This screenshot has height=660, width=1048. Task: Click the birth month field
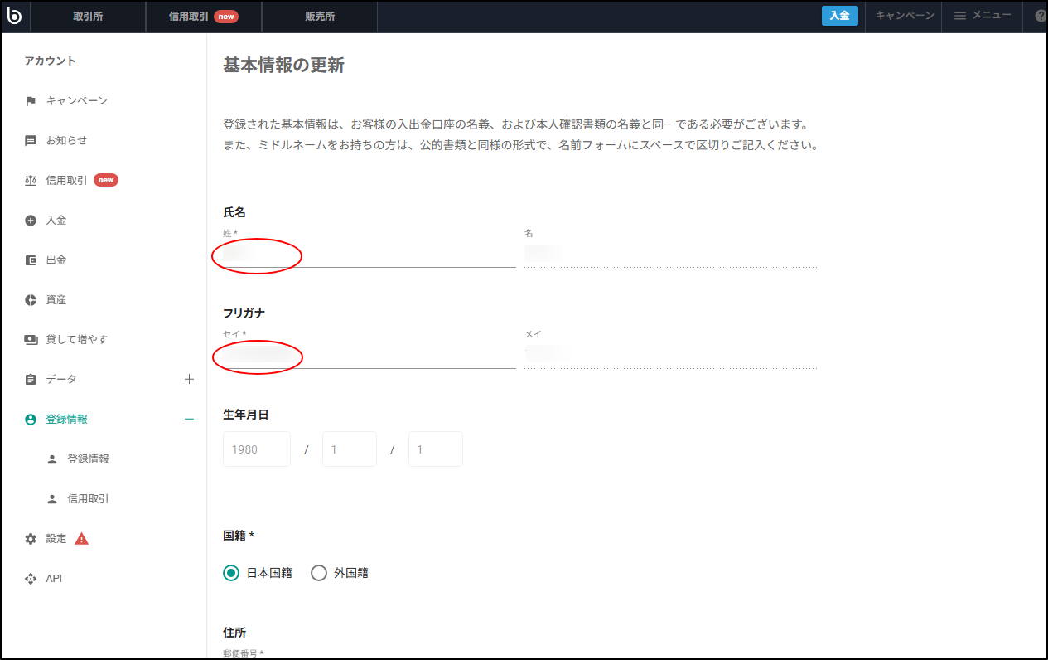[350, 449]
